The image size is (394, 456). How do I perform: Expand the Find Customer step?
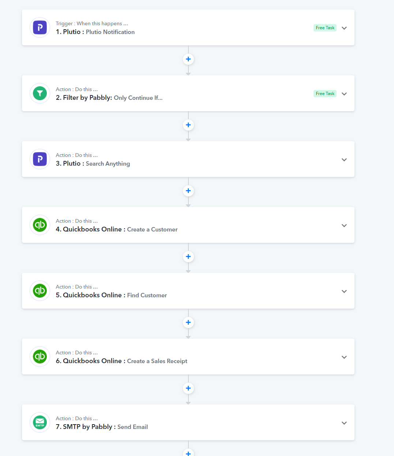point(344,291)
